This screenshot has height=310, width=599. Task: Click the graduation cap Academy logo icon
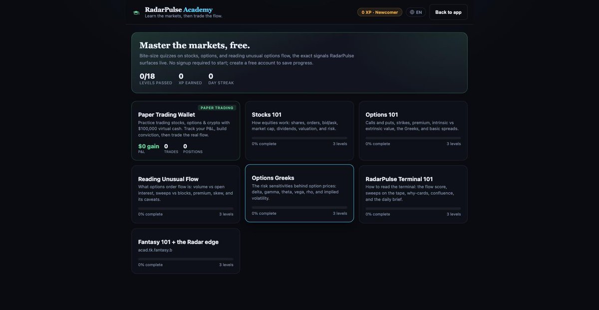pyautogui.click(x=136, y=12)
